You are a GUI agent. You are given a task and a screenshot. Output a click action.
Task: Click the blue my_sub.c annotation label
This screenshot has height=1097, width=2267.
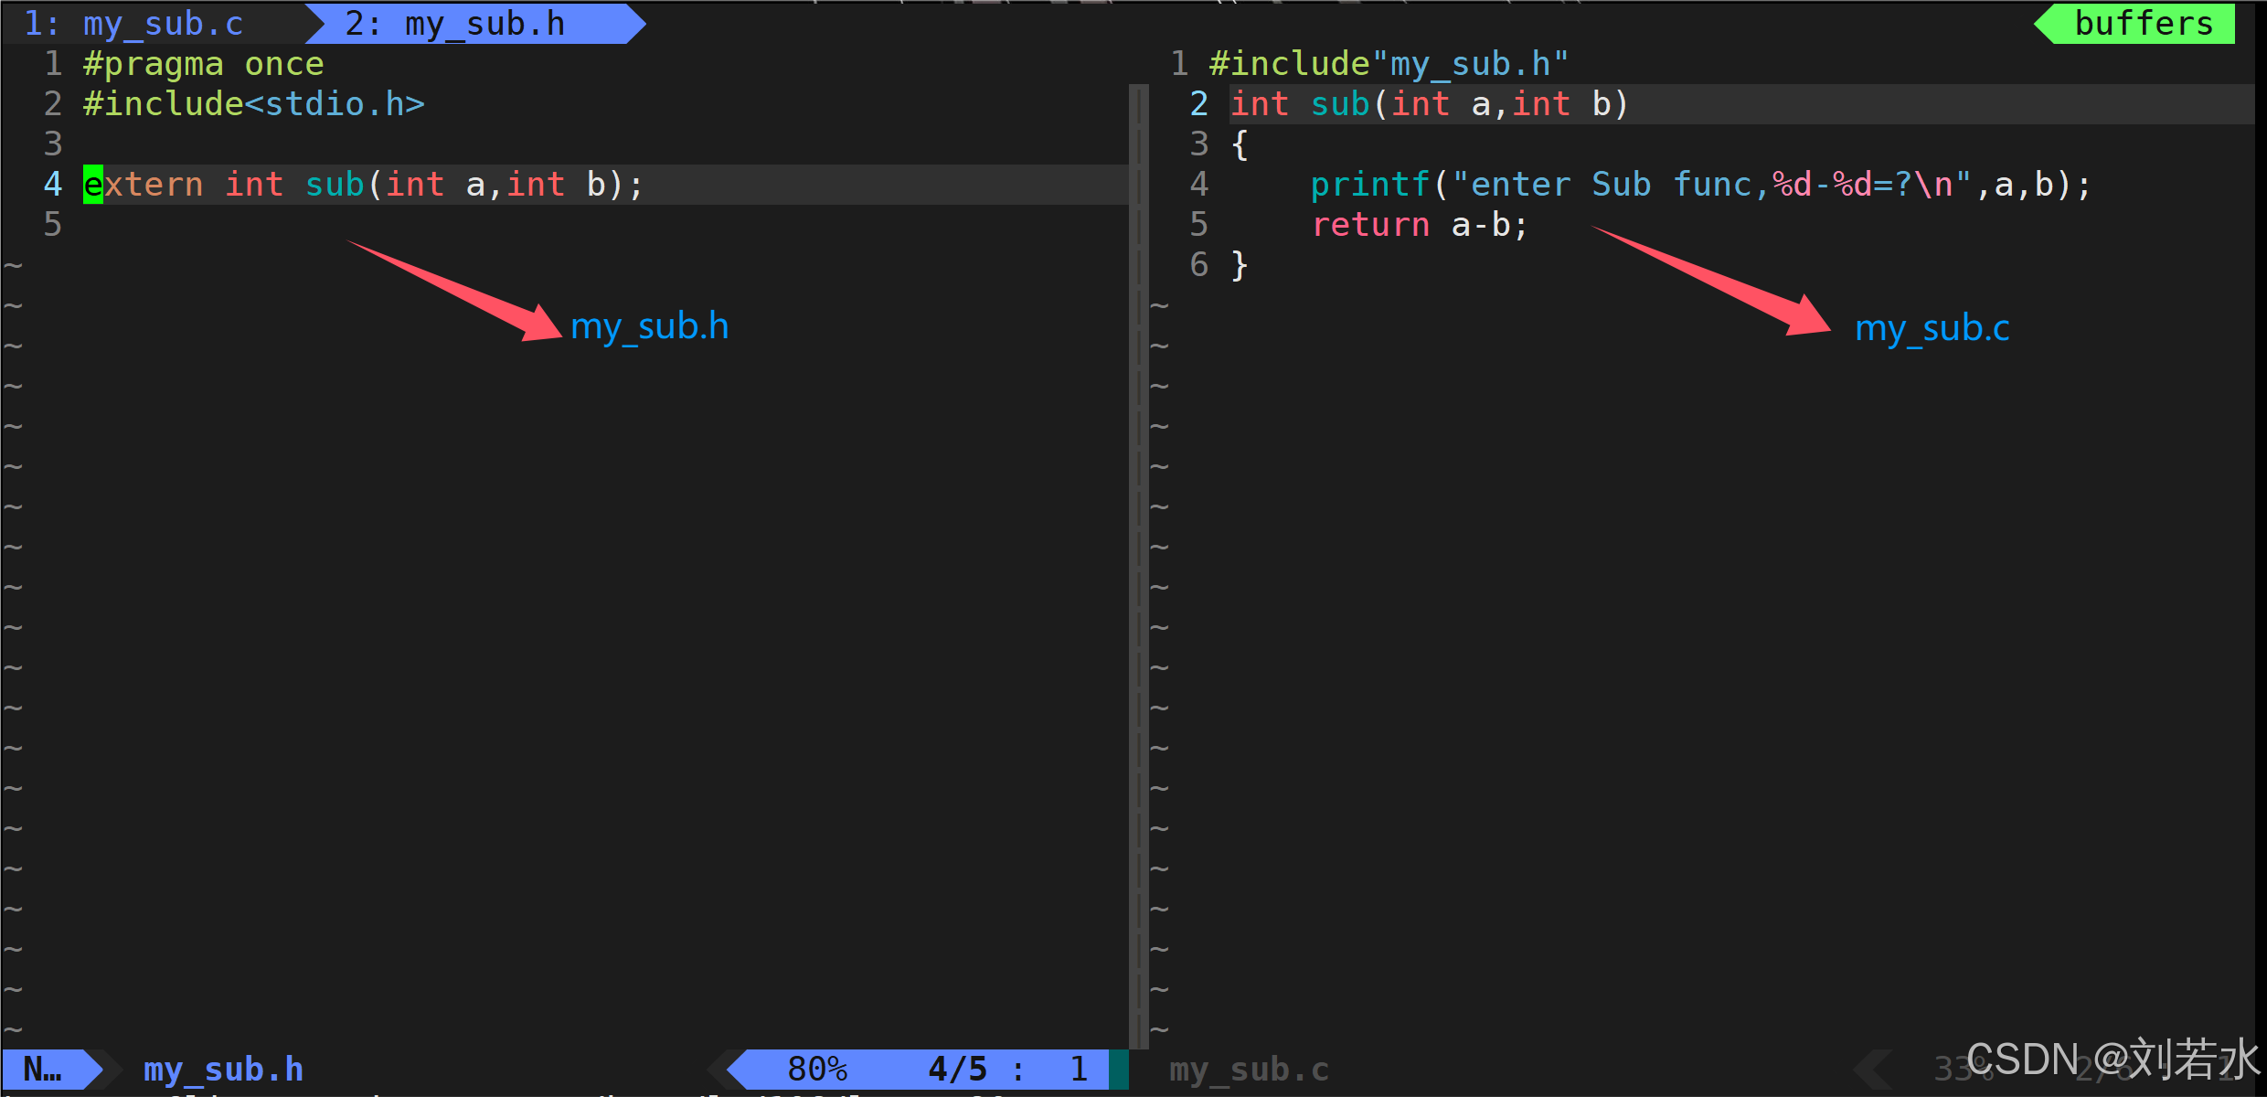click(x=1932, y=328)
